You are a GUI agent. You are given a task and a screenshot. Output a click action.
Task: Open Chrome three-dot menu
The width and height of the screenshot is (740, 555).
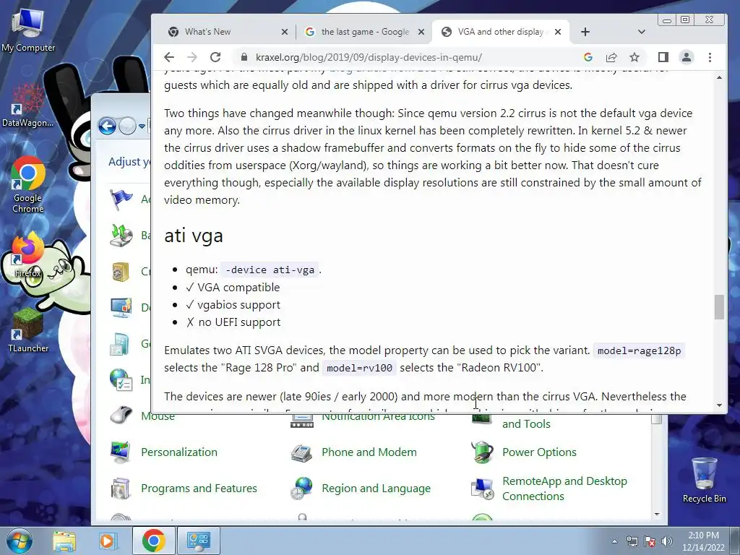710,57
